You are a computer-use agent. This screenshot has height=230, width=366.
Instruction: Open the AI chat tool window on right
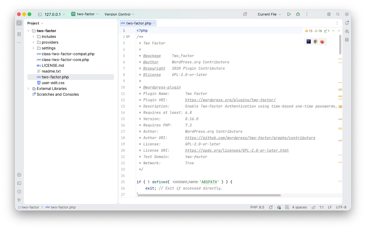pos(347,31)
